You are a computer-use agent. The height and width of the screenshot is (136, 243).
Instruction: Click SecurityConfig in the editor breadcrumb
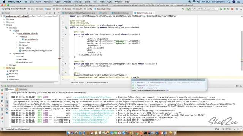(77, 82)
